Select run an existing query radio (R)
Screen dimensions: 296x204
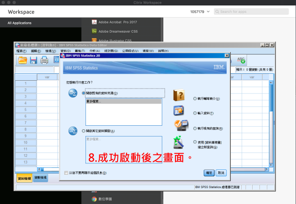195,129
